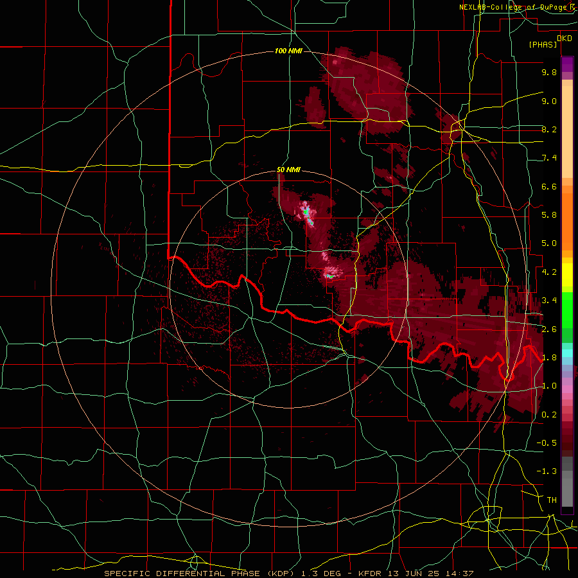
Task: Click the 1.0 scale value
Action: [x=549, y=386]
